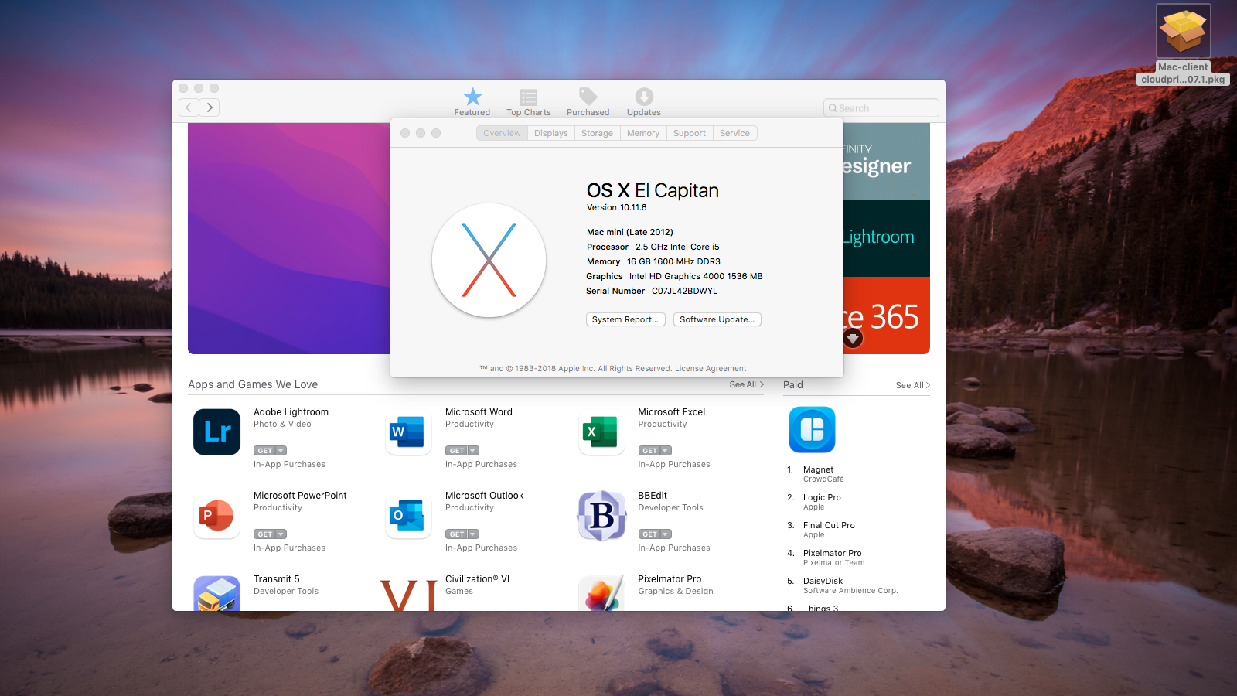Screen dimensions: 1237x696
Task: Click the round down-arrow on Office 365 banner
Action: (853, 338)
